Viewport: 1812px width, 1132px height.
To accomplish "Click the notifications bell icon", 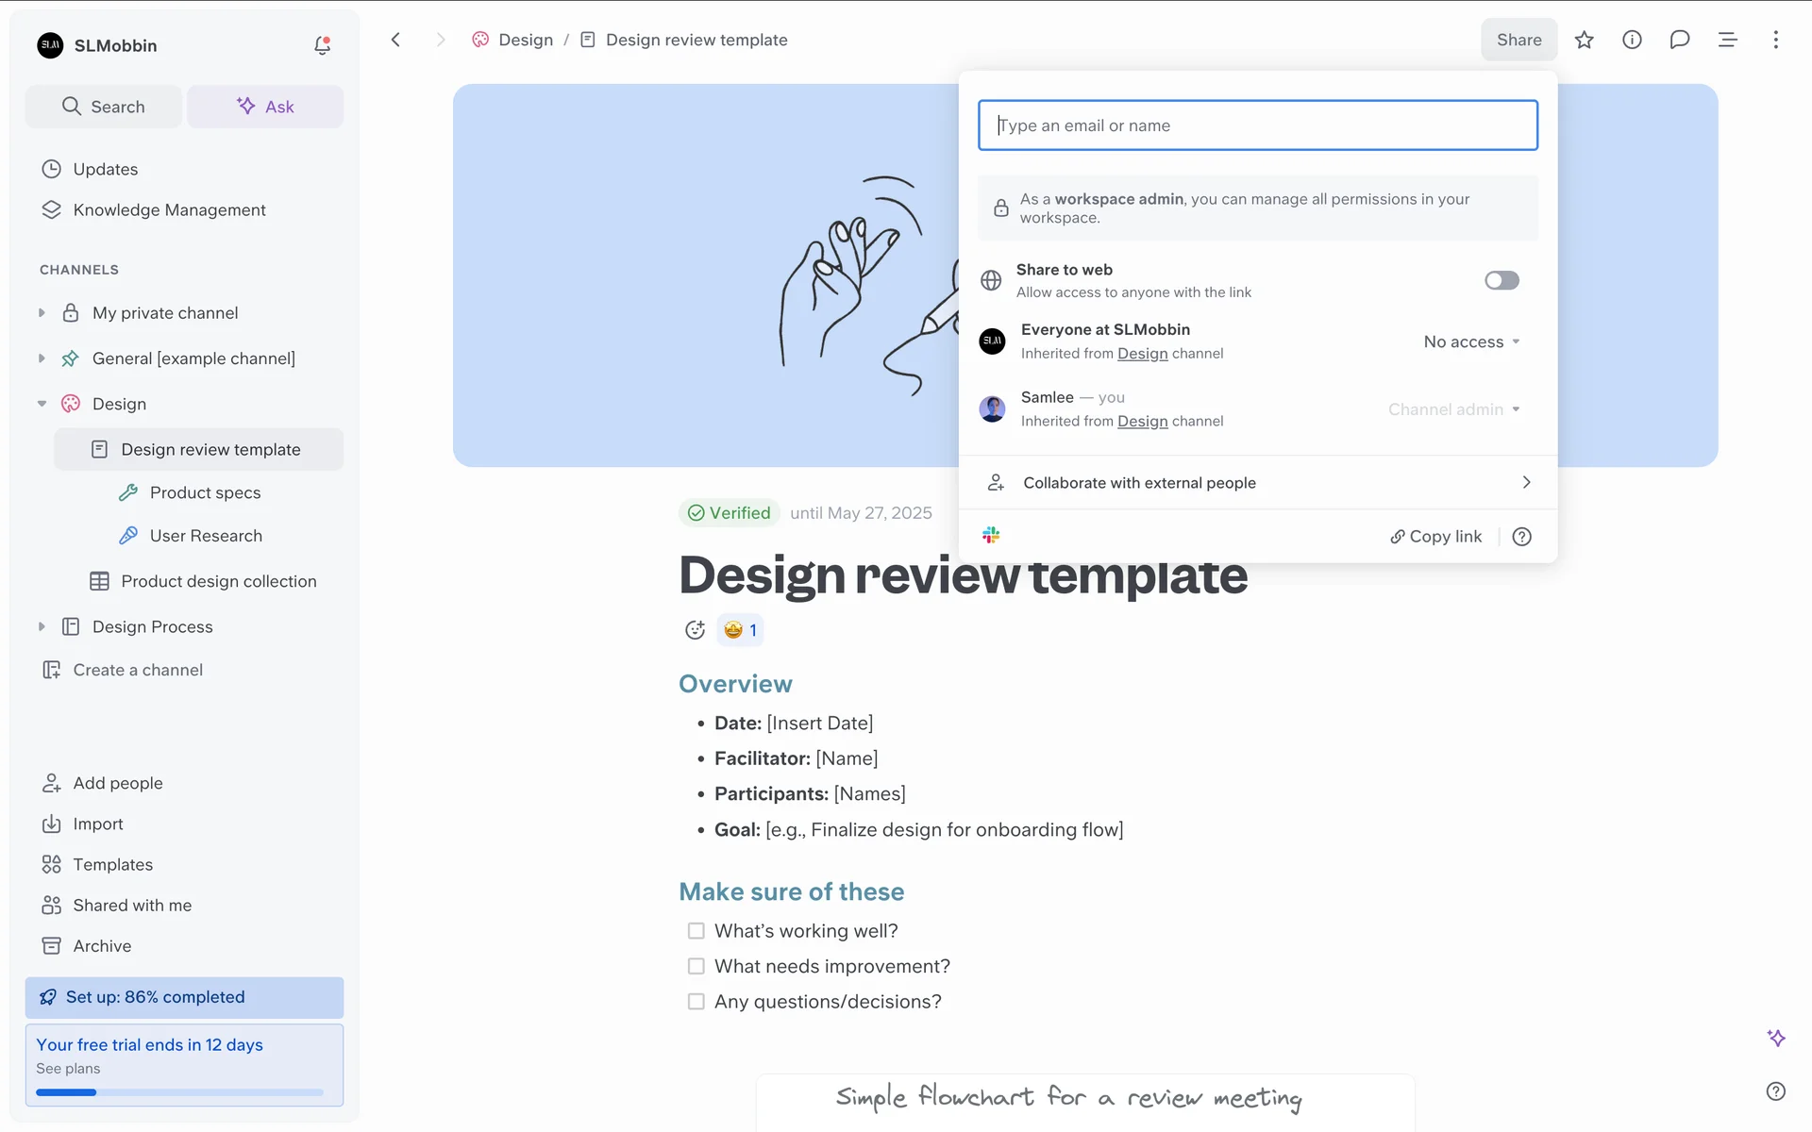I will pyautogui.click(x=322, y=45).
